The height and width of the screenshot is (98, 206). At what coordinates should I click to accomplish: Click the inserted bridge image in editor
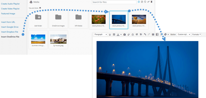(x=147, y=69)
